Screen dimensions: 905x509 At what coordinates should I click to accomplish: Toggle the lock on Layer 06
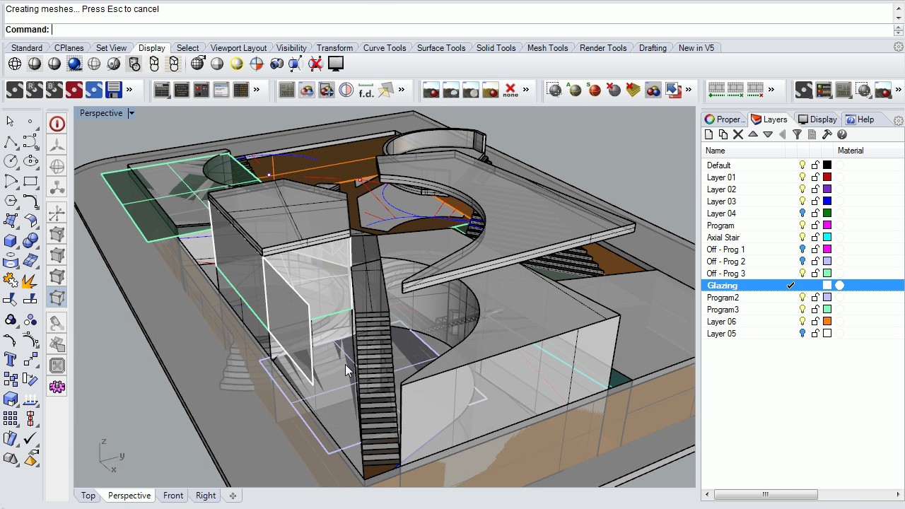click(815, 321)
